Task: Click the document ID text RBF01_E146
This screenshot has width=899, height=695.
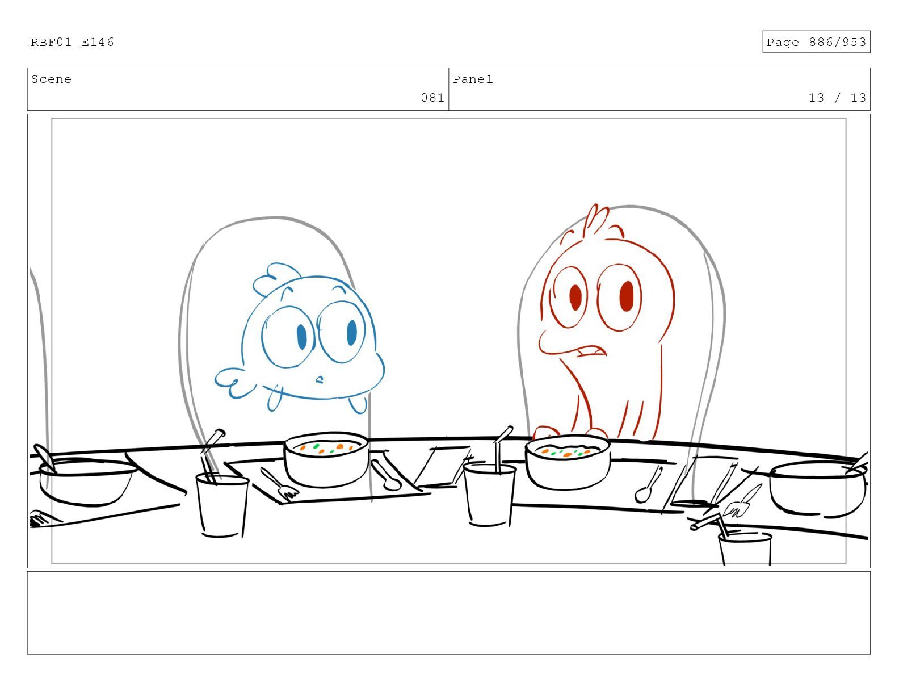Action: coord(72,43)
